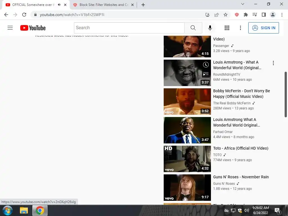Switch to OFFICIAL Somewhere over tab

point(33,5)
